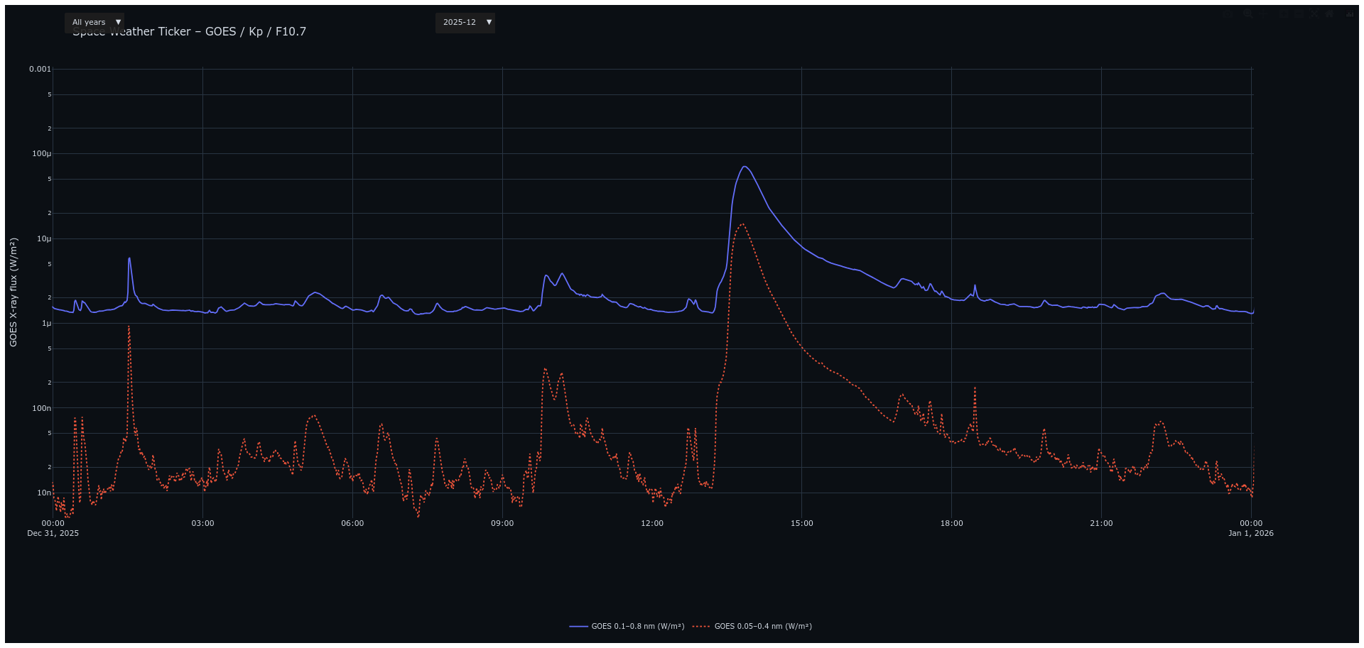Click the Space Weather Ticker chart title
Screen dimensions: 1364x648
click(189, 32)
